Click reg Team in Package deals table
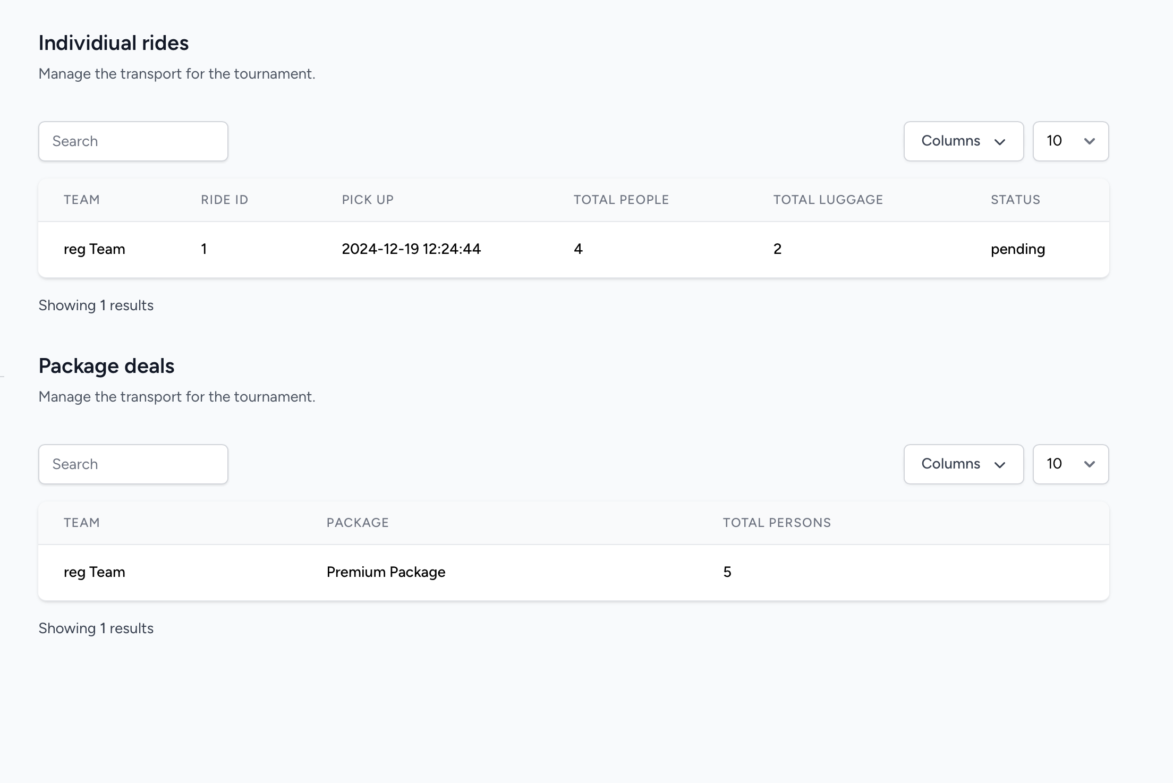Screen dimensions: 1173x783 [x=95, y=572]
